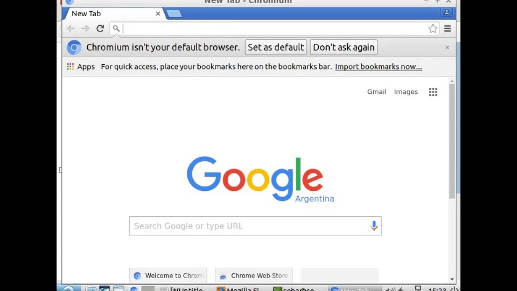The height and width of the screenshot is (291, 517).
Task: Open the Apps shortcut in the bookmarks bar
Action: (x=81, y=67)
